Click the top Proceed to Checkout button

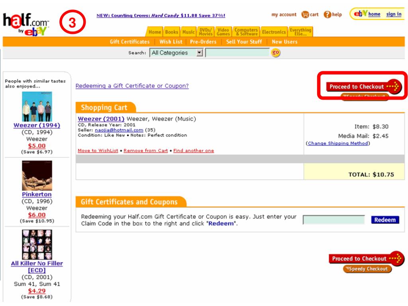pyautogui.click(x=363, y=86)
